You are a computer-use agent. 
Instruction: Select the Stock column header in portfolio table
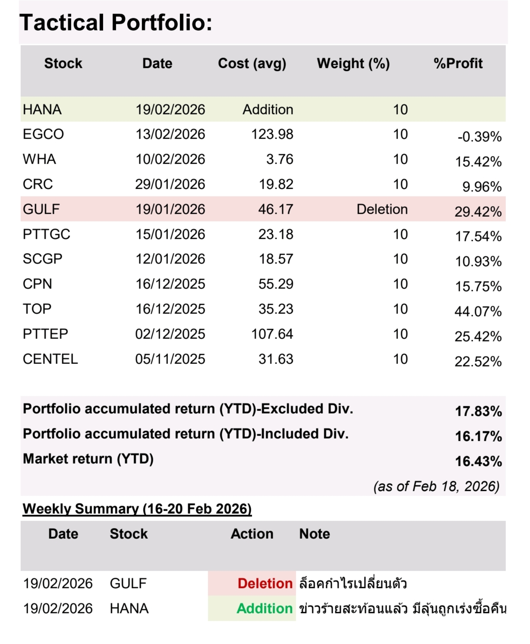[x=63, y=63]
